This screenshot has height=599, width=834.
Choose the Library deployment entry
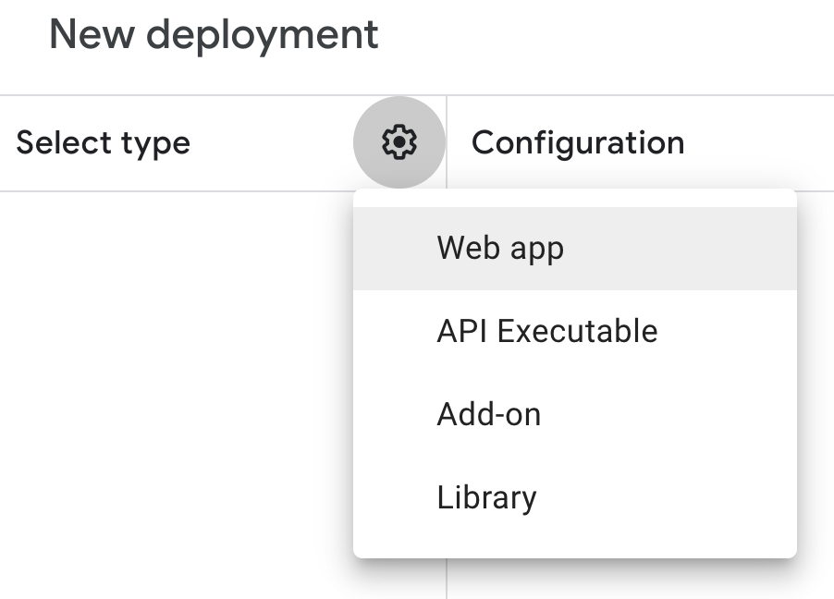[x=575, y=497]
